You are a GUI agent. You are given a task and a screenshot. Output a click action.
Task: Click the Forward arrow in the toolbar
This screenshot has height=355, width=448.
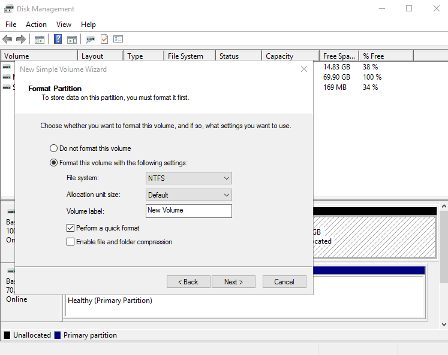(x=21, y=40)
